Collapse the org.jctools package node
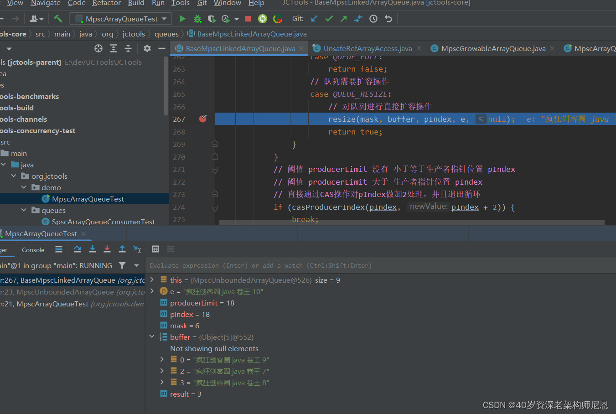Image resolution: width=616 pixels, height=414 pixels. click(14, 176)
